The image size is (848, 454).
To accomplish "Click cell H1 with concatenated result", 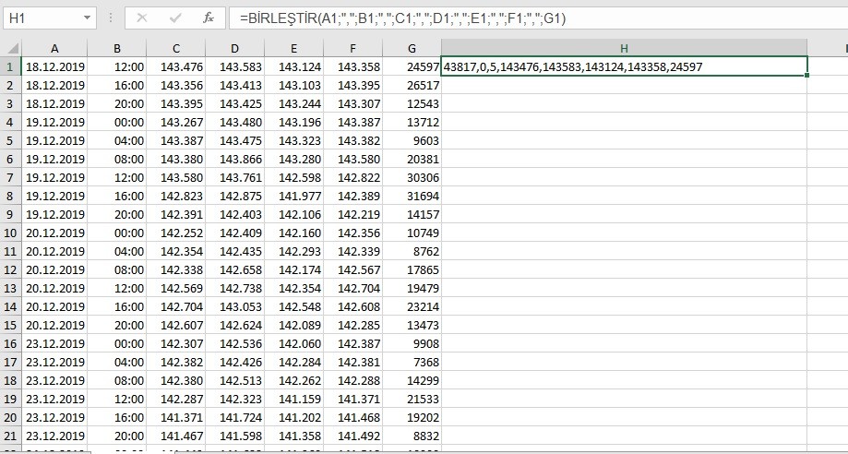I will tap(624, 66).
